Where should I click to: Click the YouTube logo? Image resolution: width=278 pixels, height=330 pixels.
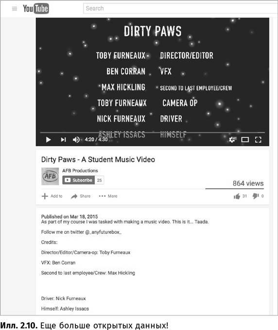[x=36, y=9]
